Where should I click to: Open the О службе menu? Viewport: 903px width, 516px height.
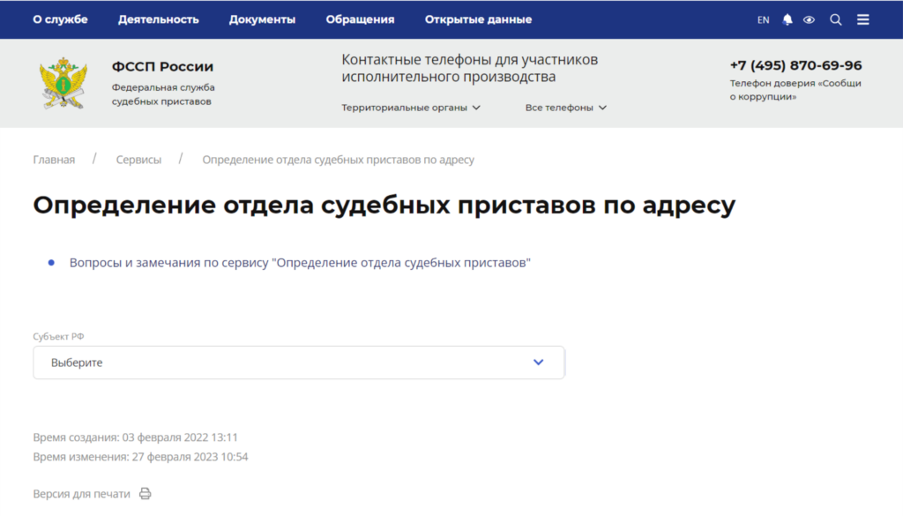click(x=60, y=19)
